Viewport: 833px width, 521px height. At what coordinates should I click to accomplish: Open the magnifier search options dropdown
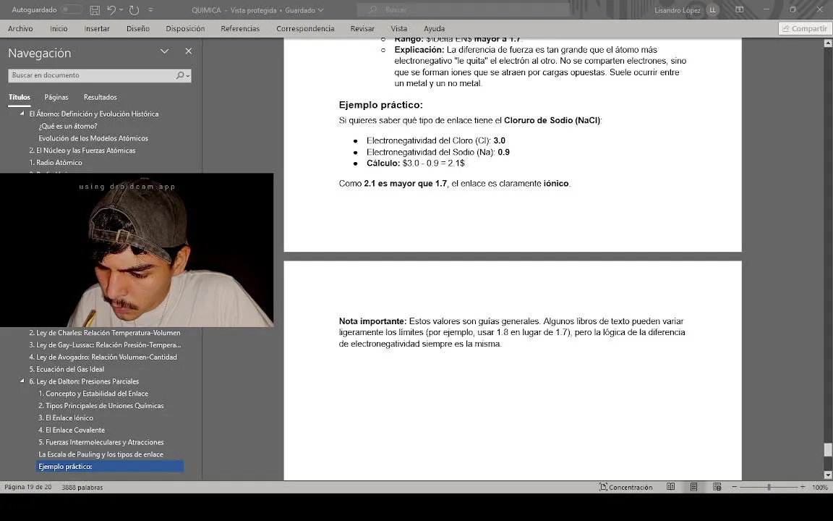[x=183, y=75]
